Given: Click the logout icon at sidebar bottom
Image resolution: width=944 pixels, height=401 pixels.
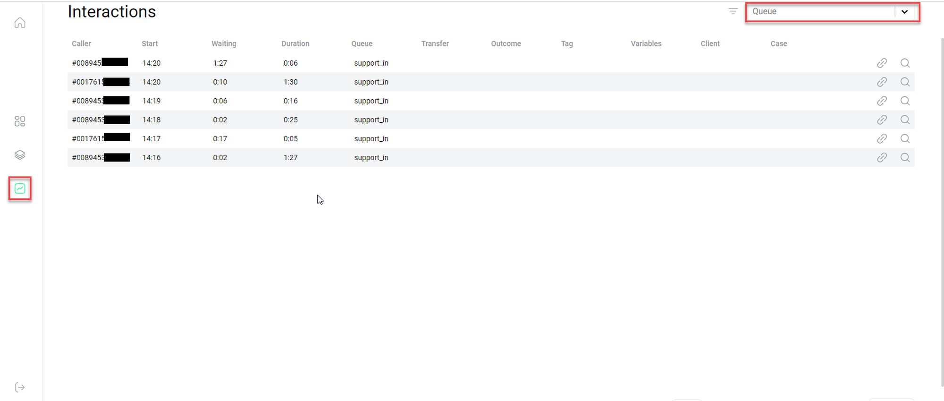Looking at the screenshot, I should 20,387.
